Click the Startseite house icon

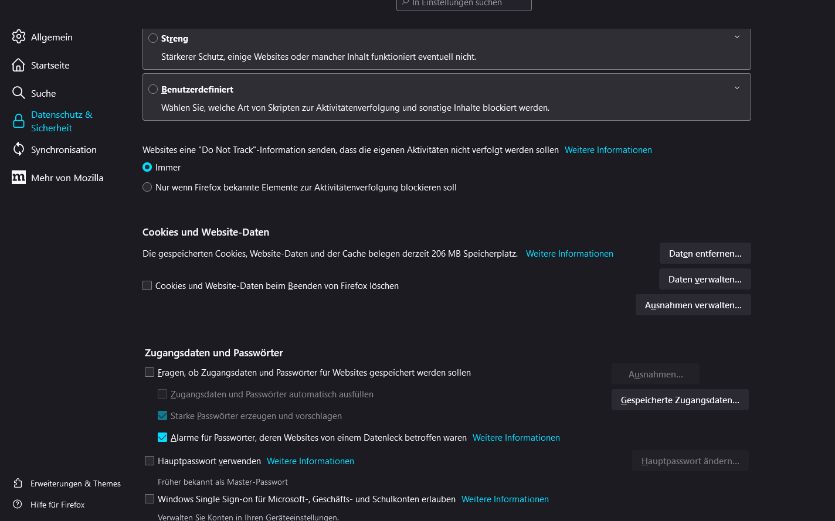(19, 65)
